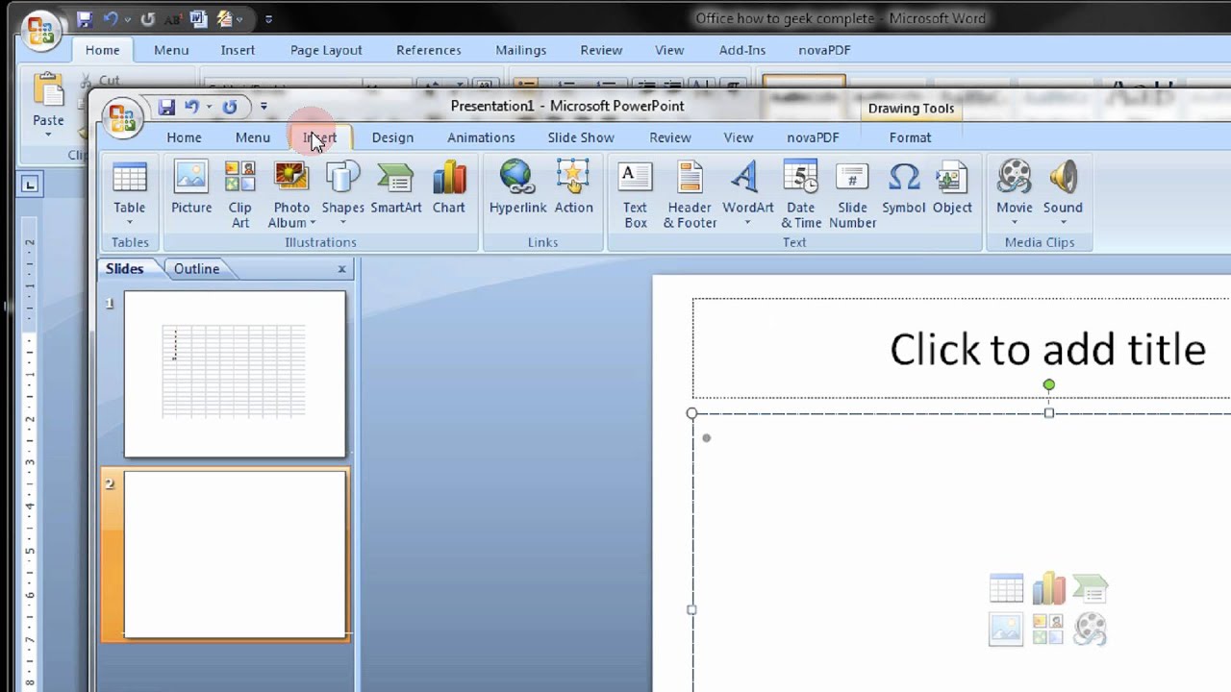
Task: Add an Action to object
Action: pyautogui.click(x=573, y=188)
